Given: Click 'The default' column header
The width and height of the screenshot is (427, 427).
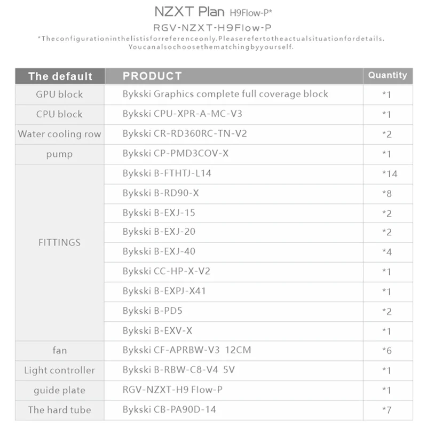Looking at the screenshot, I should 60,76.
